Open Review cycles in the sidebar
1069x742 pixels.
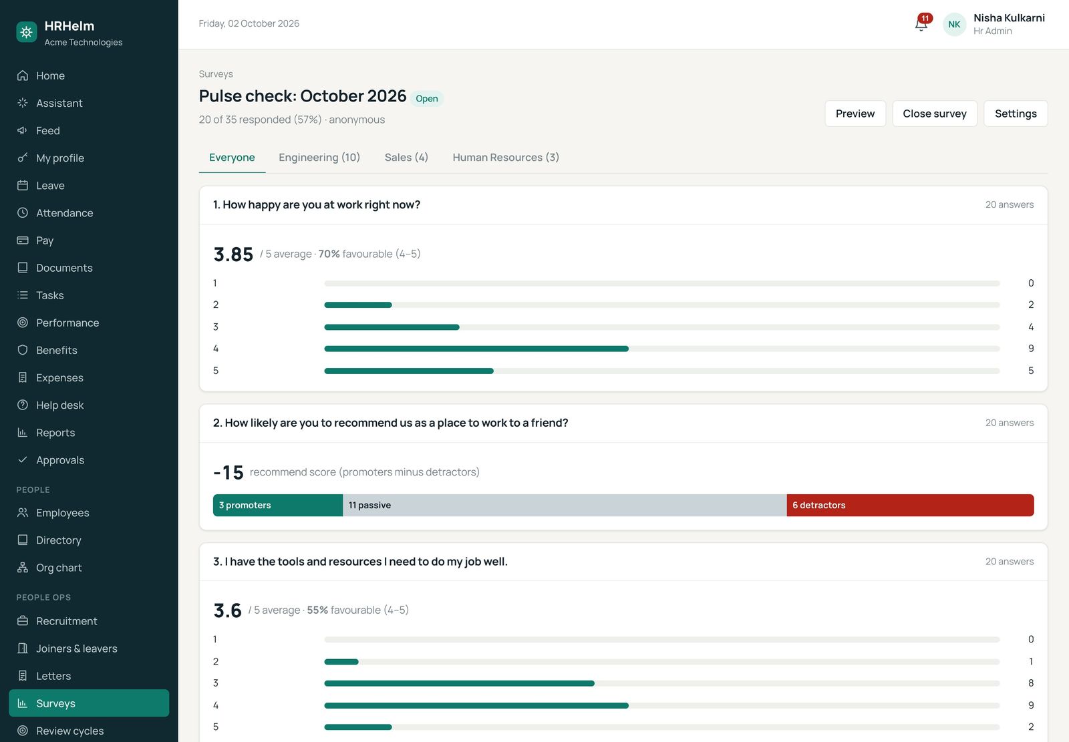point(89,731)
